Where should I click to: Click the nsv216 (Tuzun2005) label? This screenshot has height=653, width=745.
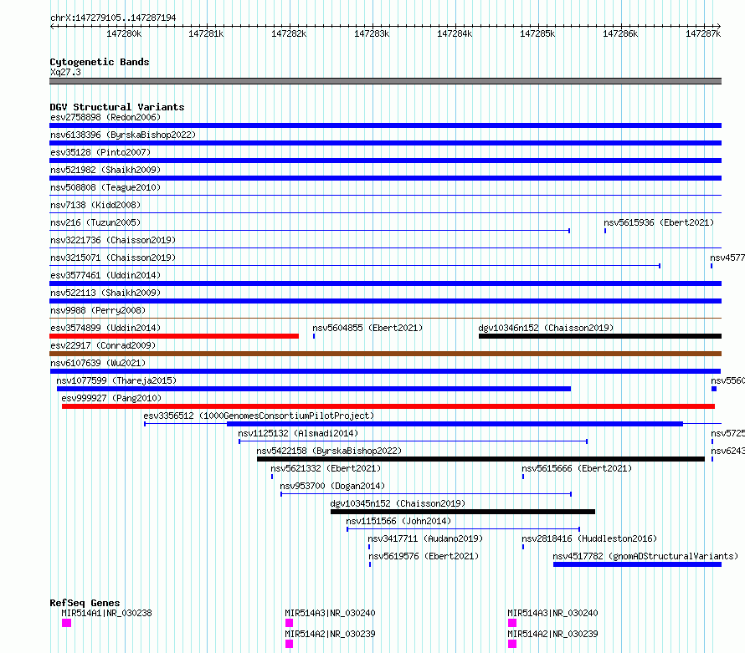coord(95,222)
